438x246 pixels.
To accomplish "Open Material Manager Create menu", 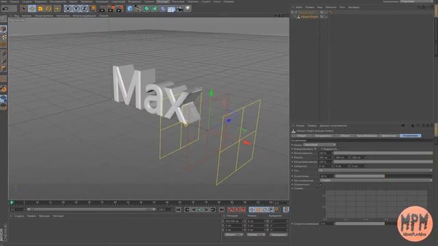I will coord(19,216).
